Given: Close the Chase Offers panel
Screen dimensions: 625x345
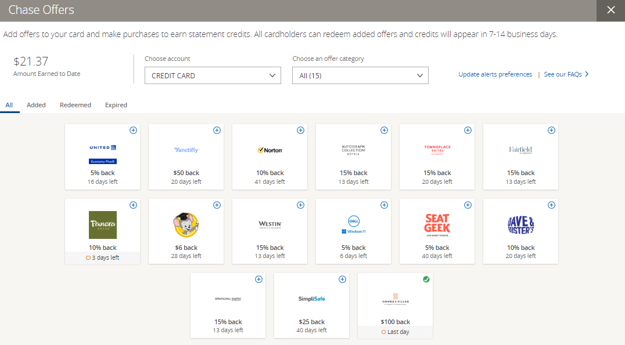Looking at the screenshot, I should point(610,10).
